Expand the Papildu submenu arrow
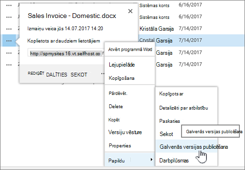Image resolution: width=245 pixels, height=170 pixels. (151, 160)
